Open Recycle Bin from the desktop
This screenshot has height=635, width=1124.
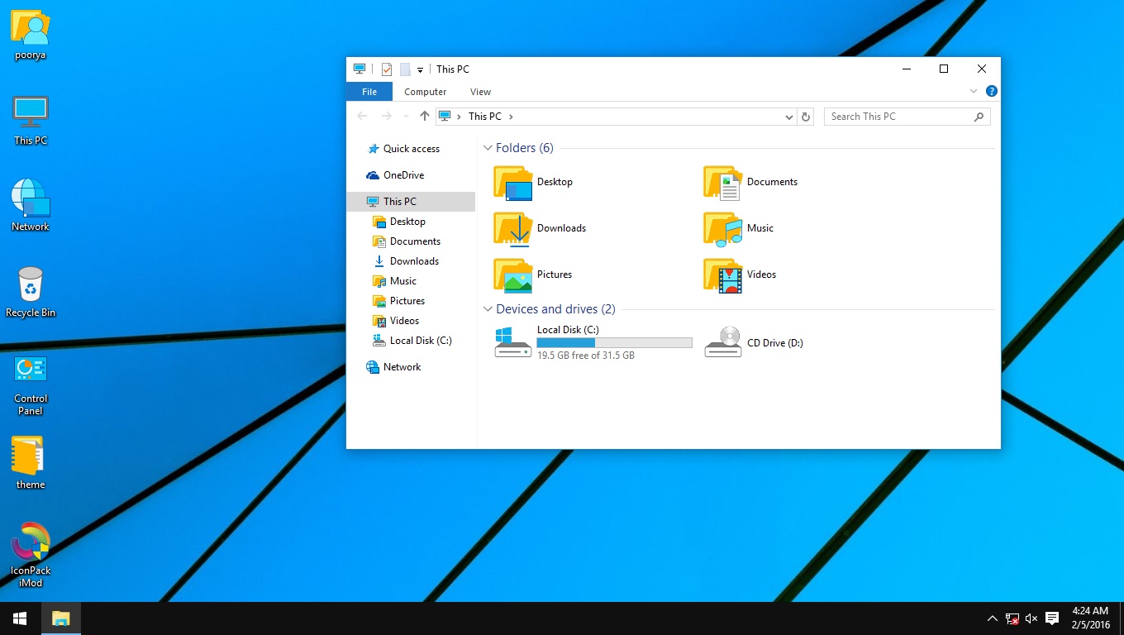coord(31,285)
